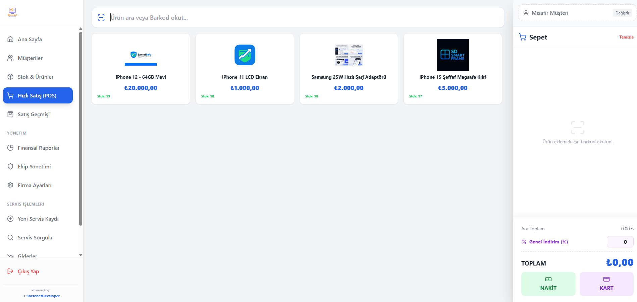
Task: Click the magnifier icon for Servis Sorgula
Action: tap(10, 237)
